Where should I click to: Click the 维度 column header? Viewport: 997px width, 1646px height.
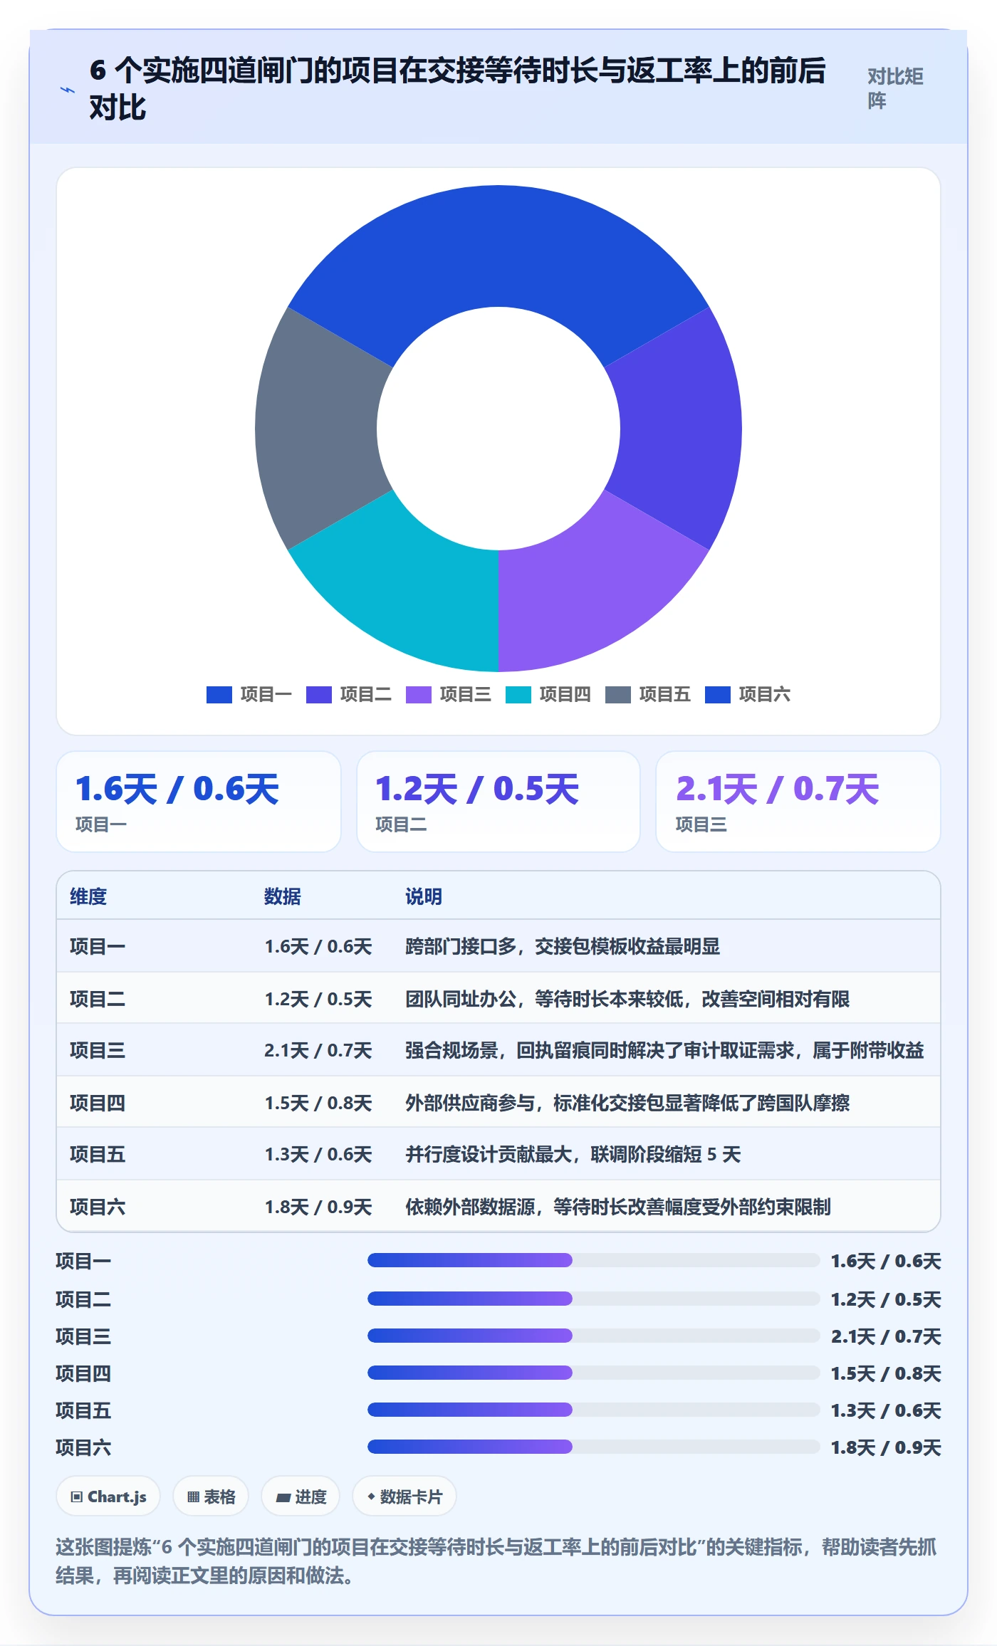[88, 896]
